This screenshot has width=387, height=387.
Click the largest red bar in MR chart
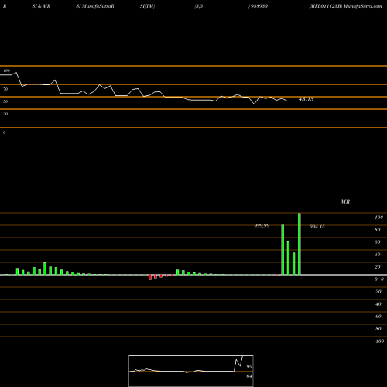click(x=150, y=277)
